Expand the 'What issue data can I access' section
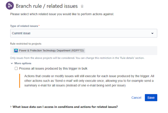Screen dimensions: 168x113 pos(11,107)
